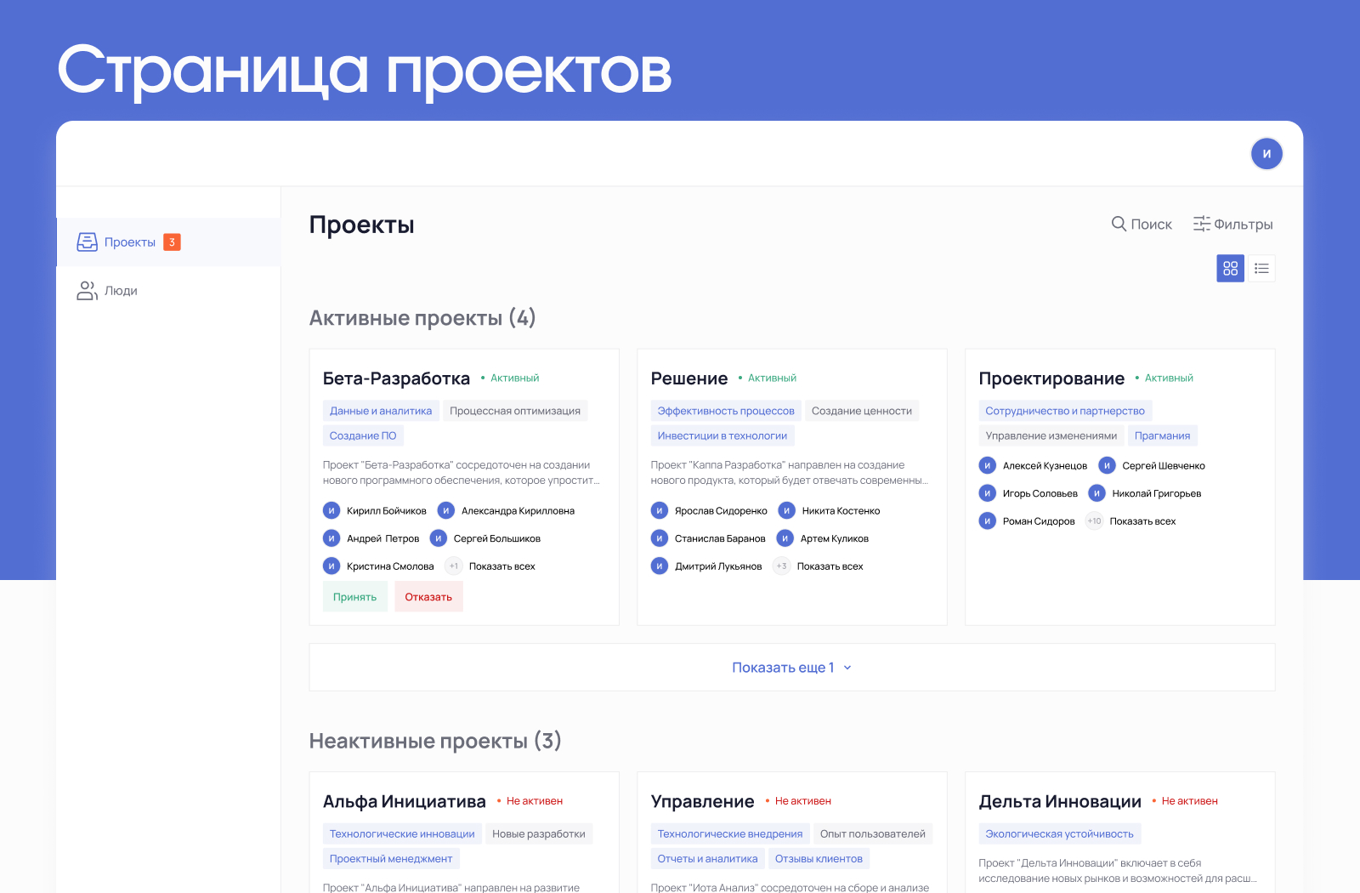This screenshot has height=893, width=1360.
Task: Toggle the Данные и аналитика tag
Action: [x=381, y=411]
